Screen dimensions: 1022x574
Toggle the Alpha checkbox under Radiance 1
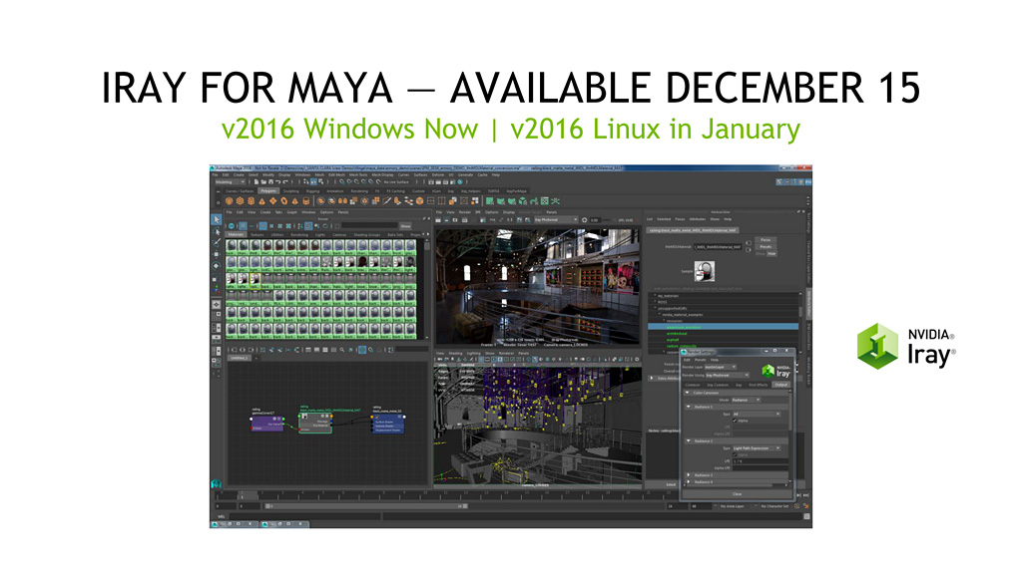pos(736,421)
